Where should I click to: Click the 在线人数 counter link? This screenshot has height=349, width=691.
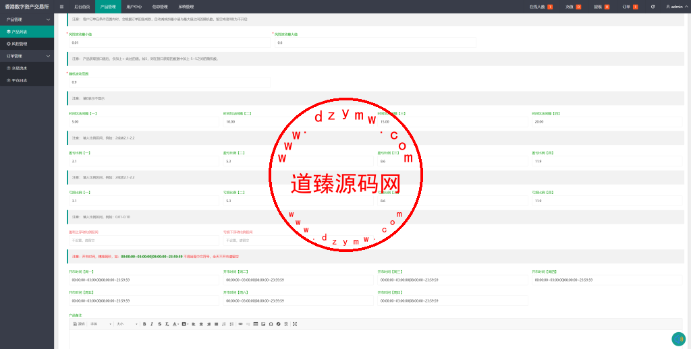[541, 7]
